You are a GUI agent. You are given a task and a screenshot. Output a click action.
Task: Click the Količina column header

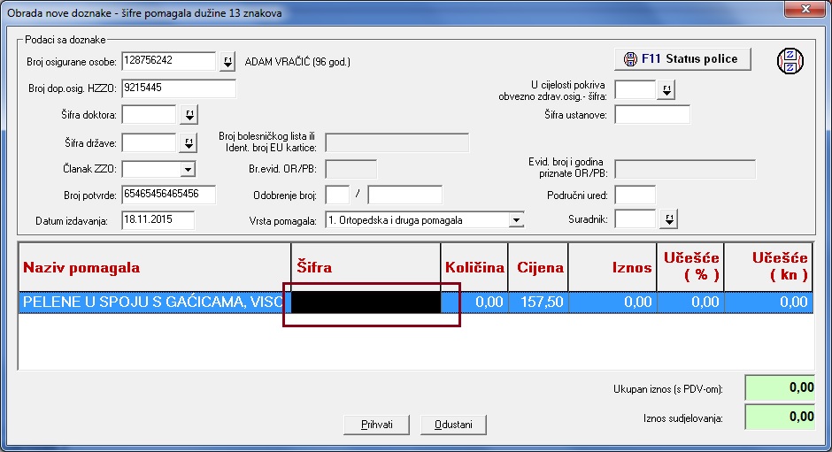(x=474, y=267)
